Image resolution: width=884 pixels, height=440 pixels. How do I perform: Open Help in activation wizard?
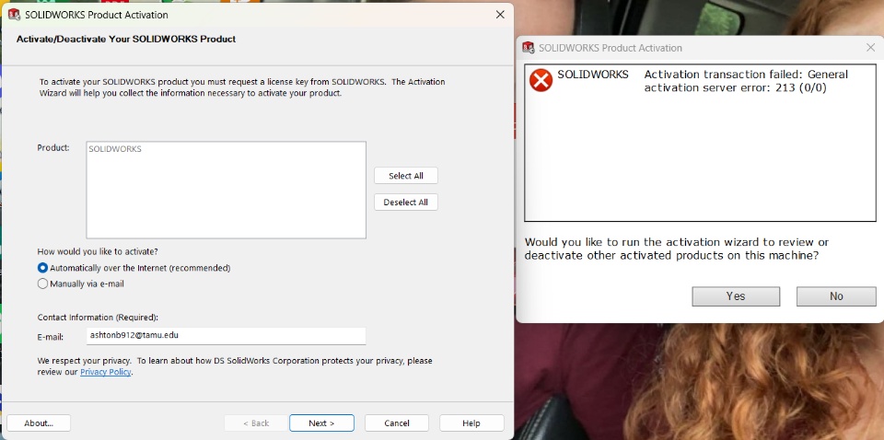tap(471, 423)
